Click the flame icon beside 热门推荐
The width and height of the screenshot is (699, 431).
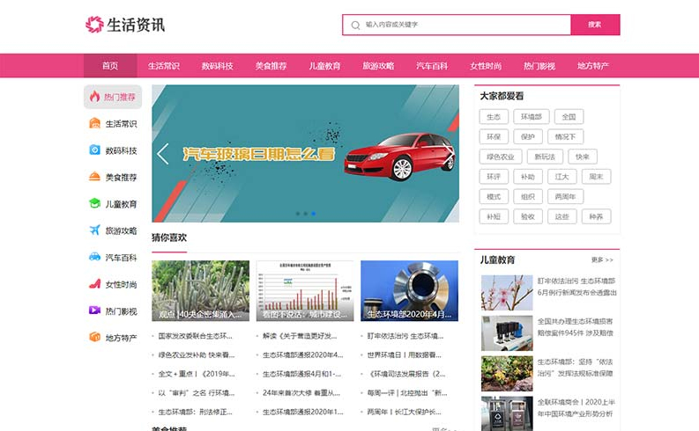[94, 97]
